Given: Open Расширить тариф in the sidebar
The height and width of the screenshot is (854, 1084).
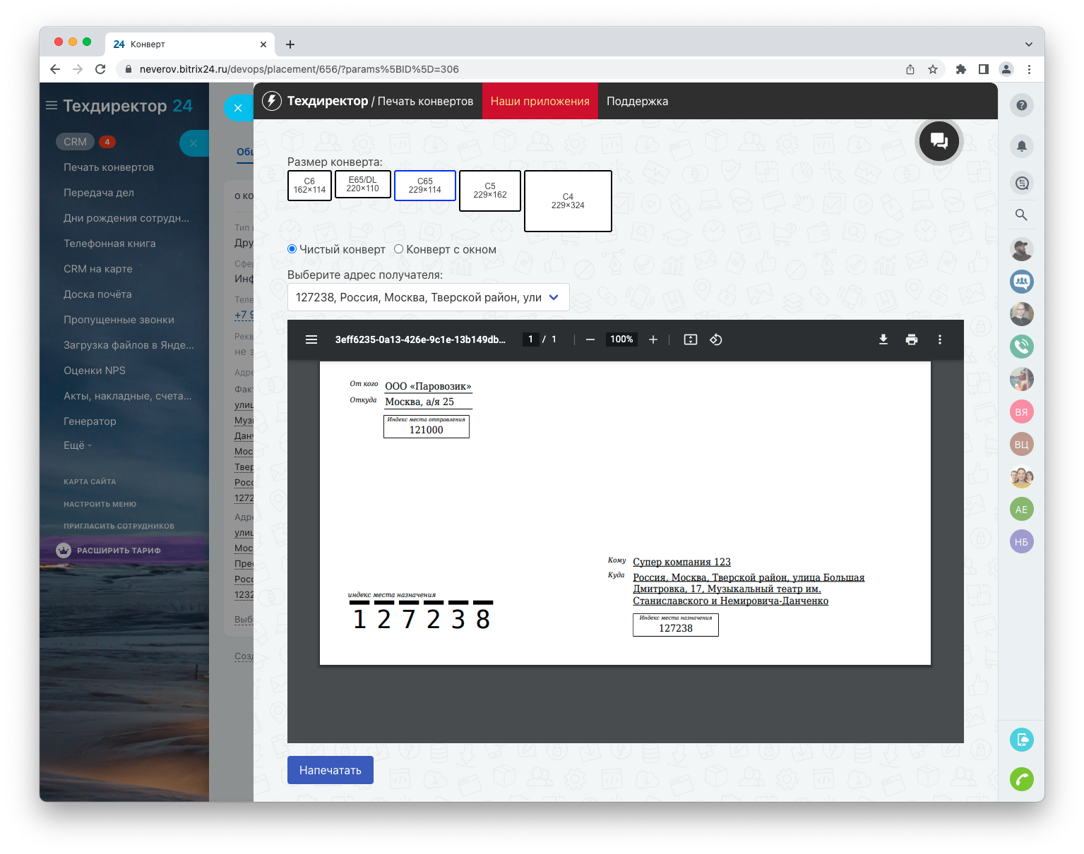Looking at the screenshot, I should [119, 551].
